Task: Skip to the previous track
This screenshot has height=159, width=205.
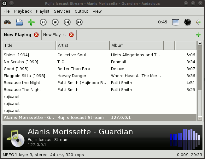Action: coord(67,22)
